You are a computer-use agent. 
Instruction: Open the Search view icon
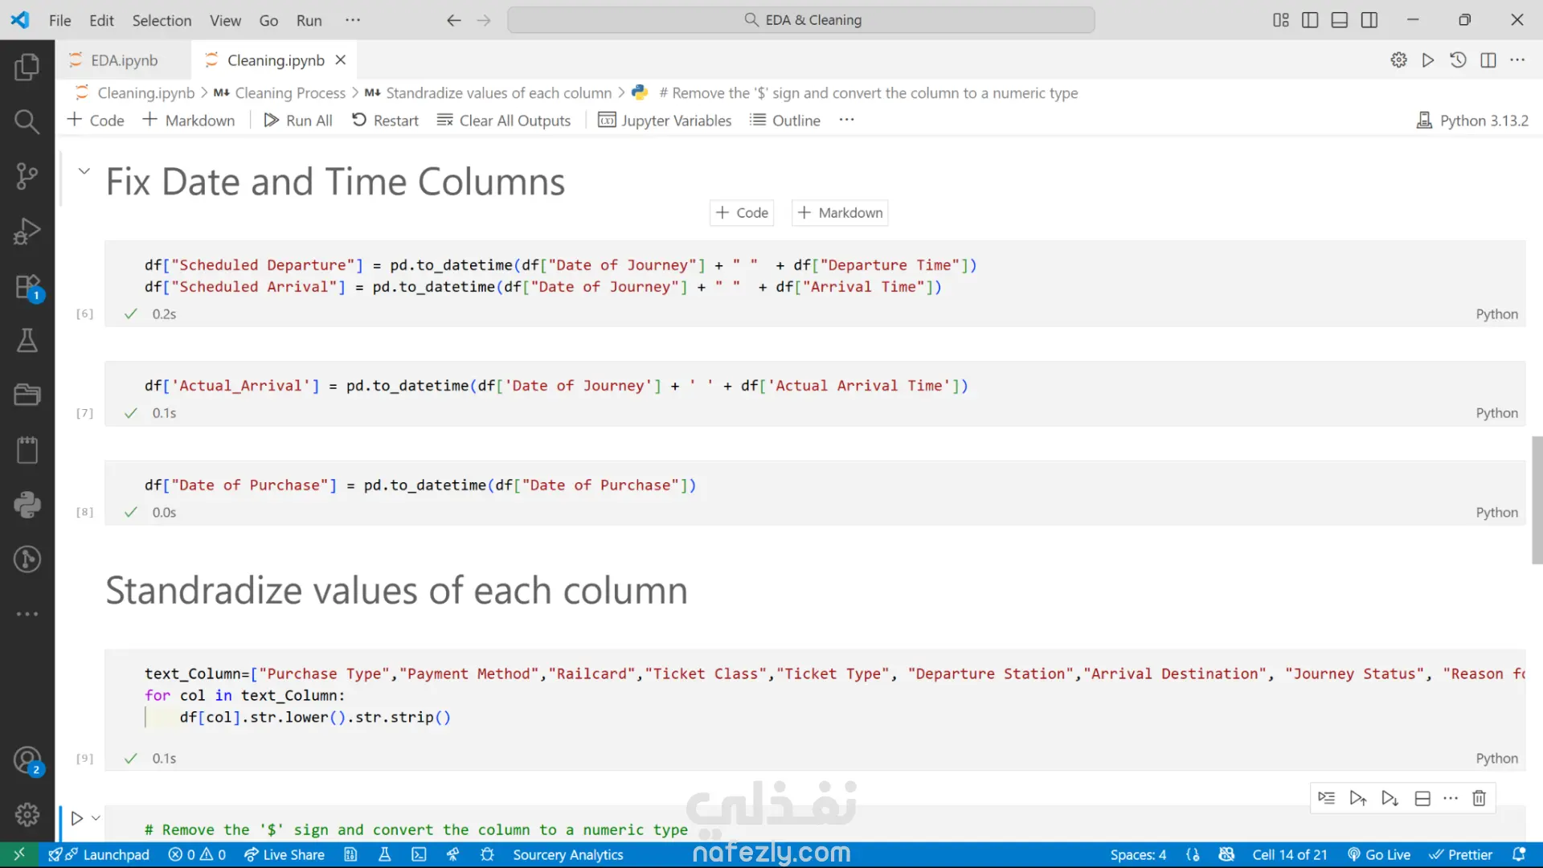point(27,121)
